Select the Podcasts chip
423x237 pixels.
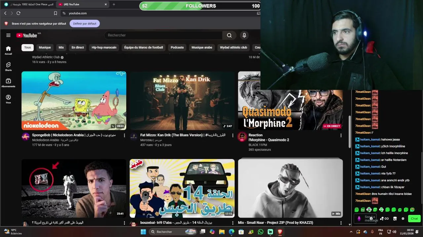[x=177, y=47]
